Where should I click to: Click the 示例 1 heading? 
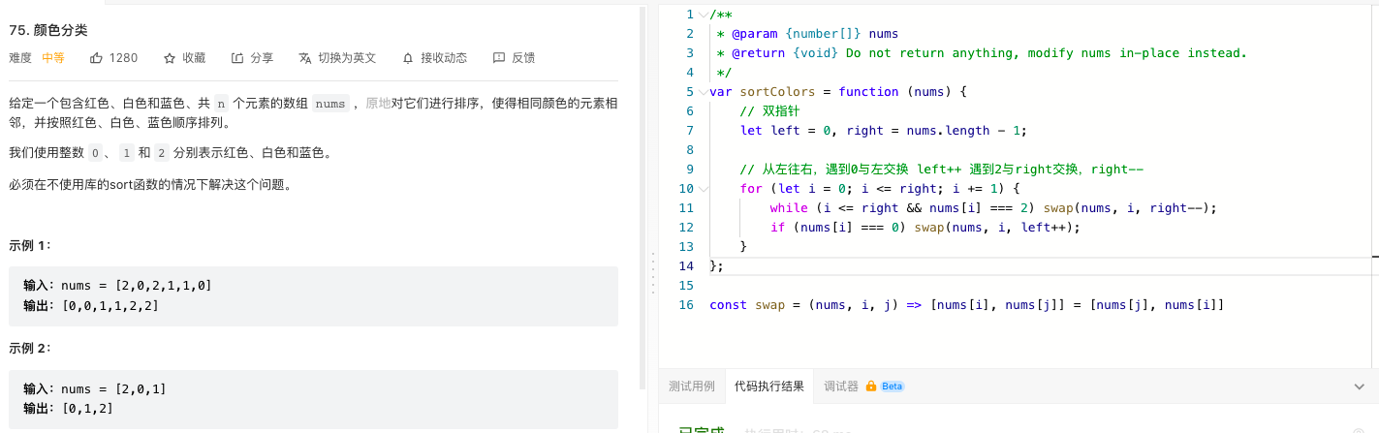(30, 245)
